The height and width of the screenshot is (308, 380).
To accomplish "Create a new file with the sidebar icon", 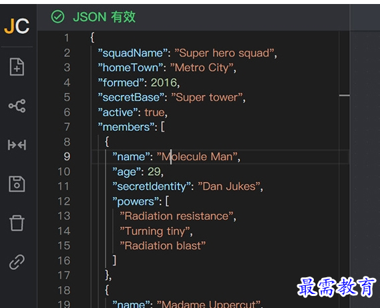I will 17,67.
